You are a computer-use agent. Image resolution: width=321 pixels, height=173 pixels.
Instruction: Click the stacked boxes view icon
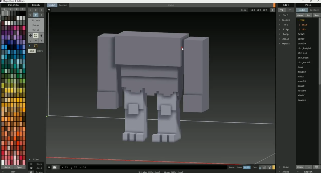pos(264,167)
